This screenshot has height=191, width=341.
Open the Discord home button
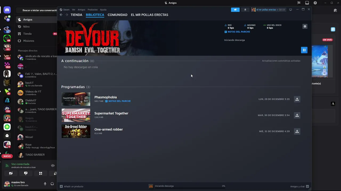pos(7,10)
